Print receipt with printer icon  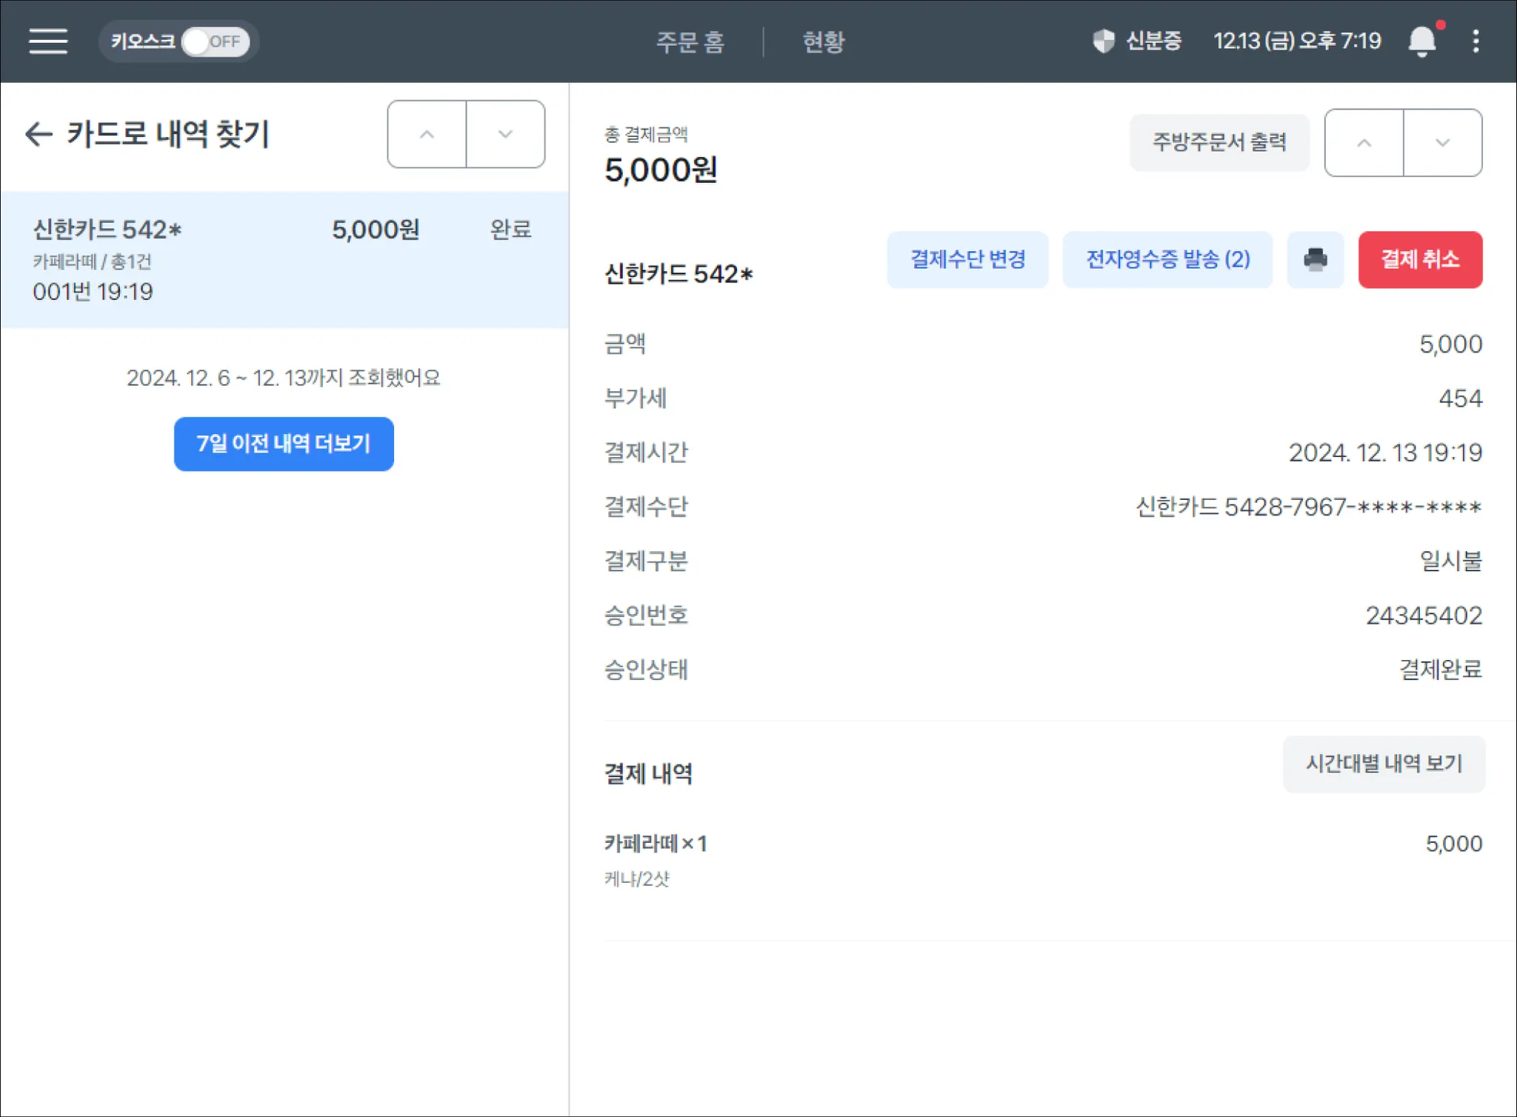pyautogui.click(x=1315, y=259)
